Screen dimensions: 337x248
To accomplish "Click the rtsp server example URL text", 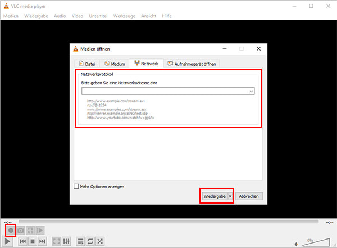I will [x=117, y=113].
